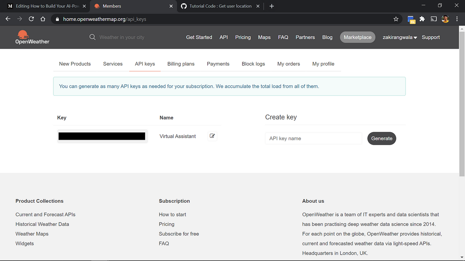Viewport: 465px width, 261px height.
Task: Click the Generate key button
Action: click(x=382, y=138)
